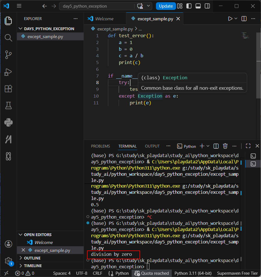Image resolution: width=261 pixels, height=277 pixels.
Task: Create a new terminal with plus
Action: click(x=202, y=146)
